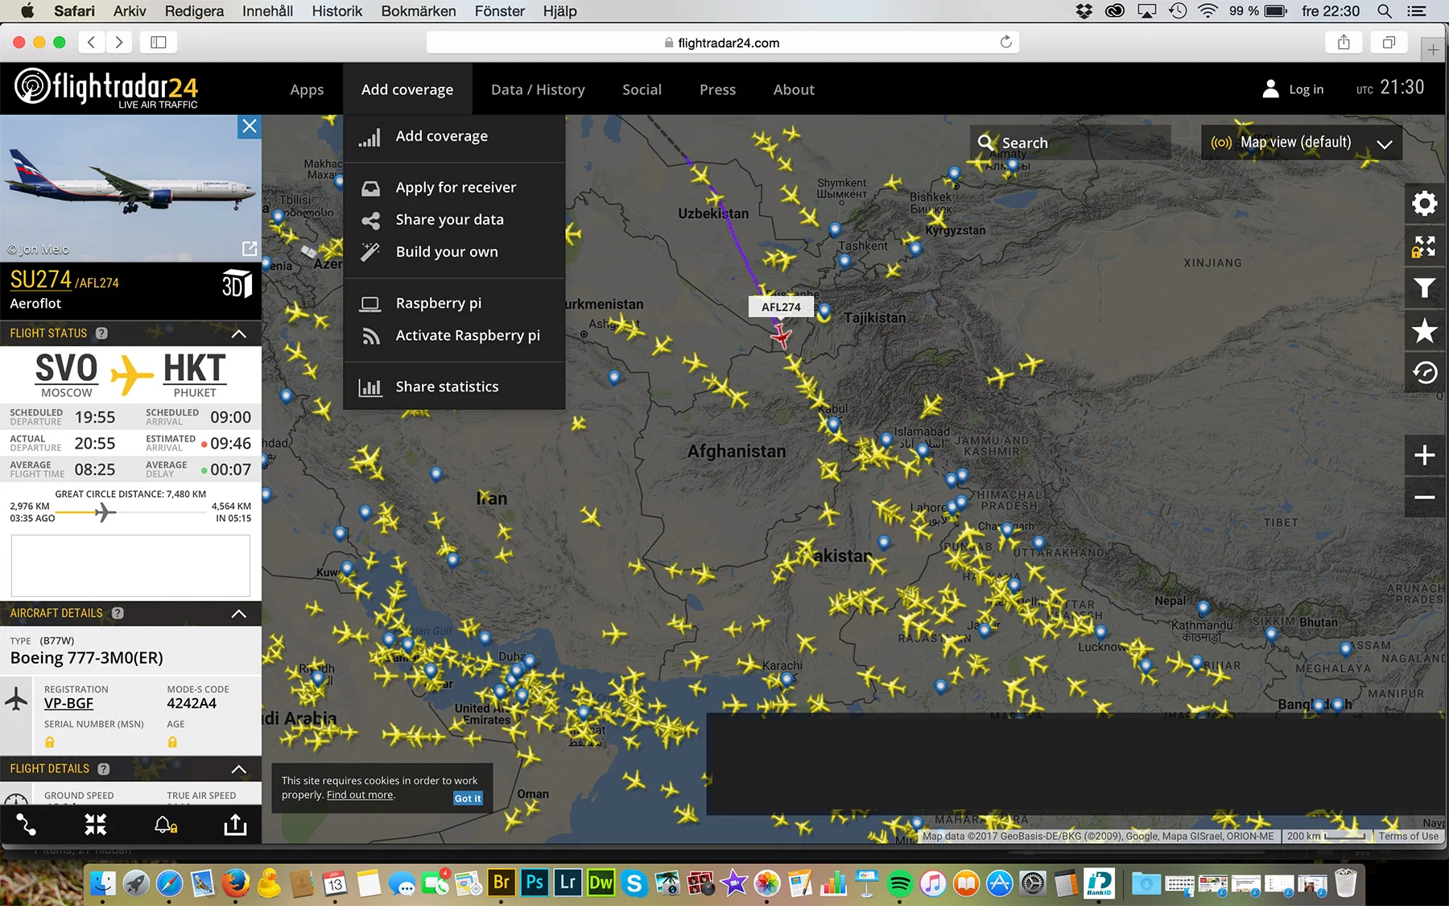1449x906 pixels.
Task: Collapse the Flight Details section
Action: point(238,769)
